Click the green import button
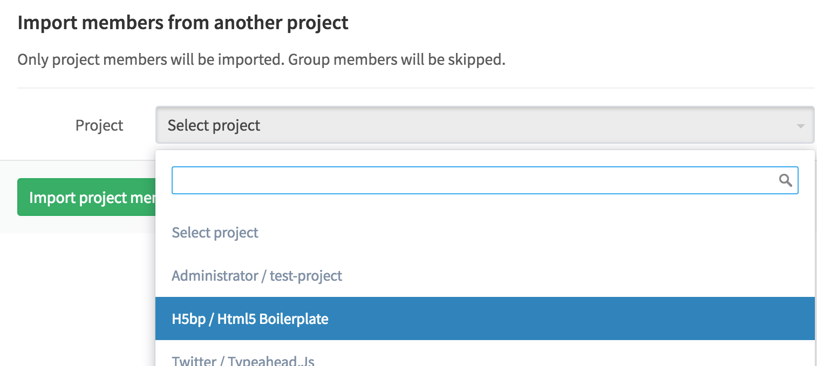 click(x=87, y=197)
